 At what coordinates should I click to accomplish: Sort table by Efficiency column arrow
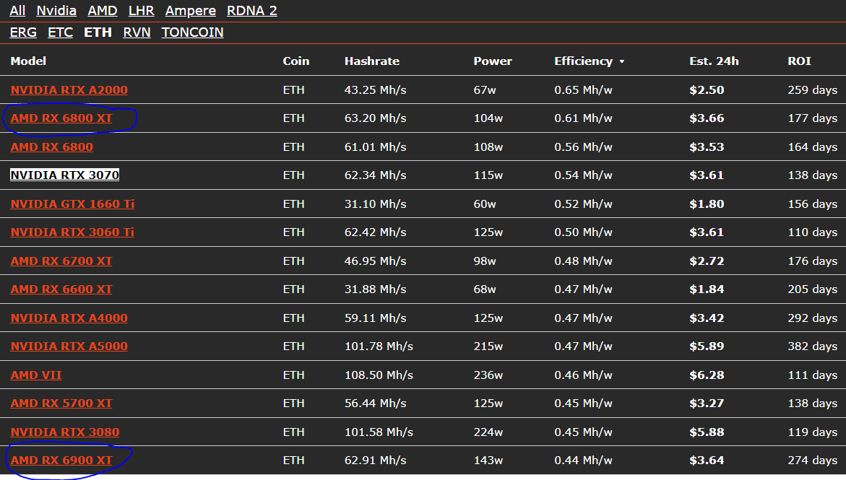click(621, 61)
